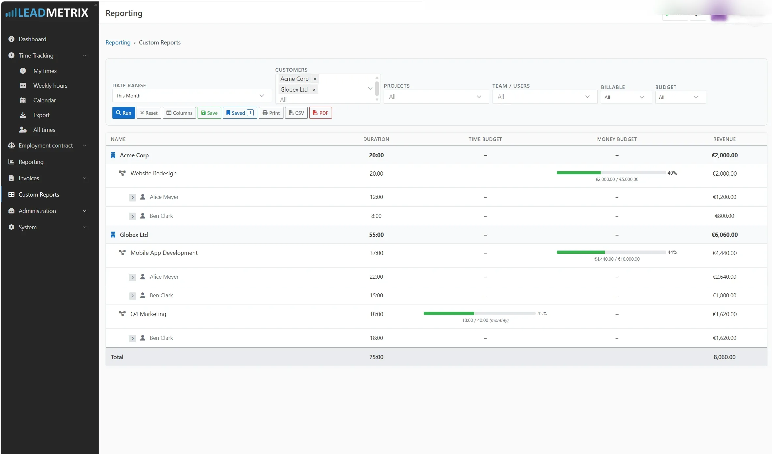Open the Saved reports list
Image resolution: width=772 pixels, height=454 pixels.
pyautogui.click(x=240, y=113)
